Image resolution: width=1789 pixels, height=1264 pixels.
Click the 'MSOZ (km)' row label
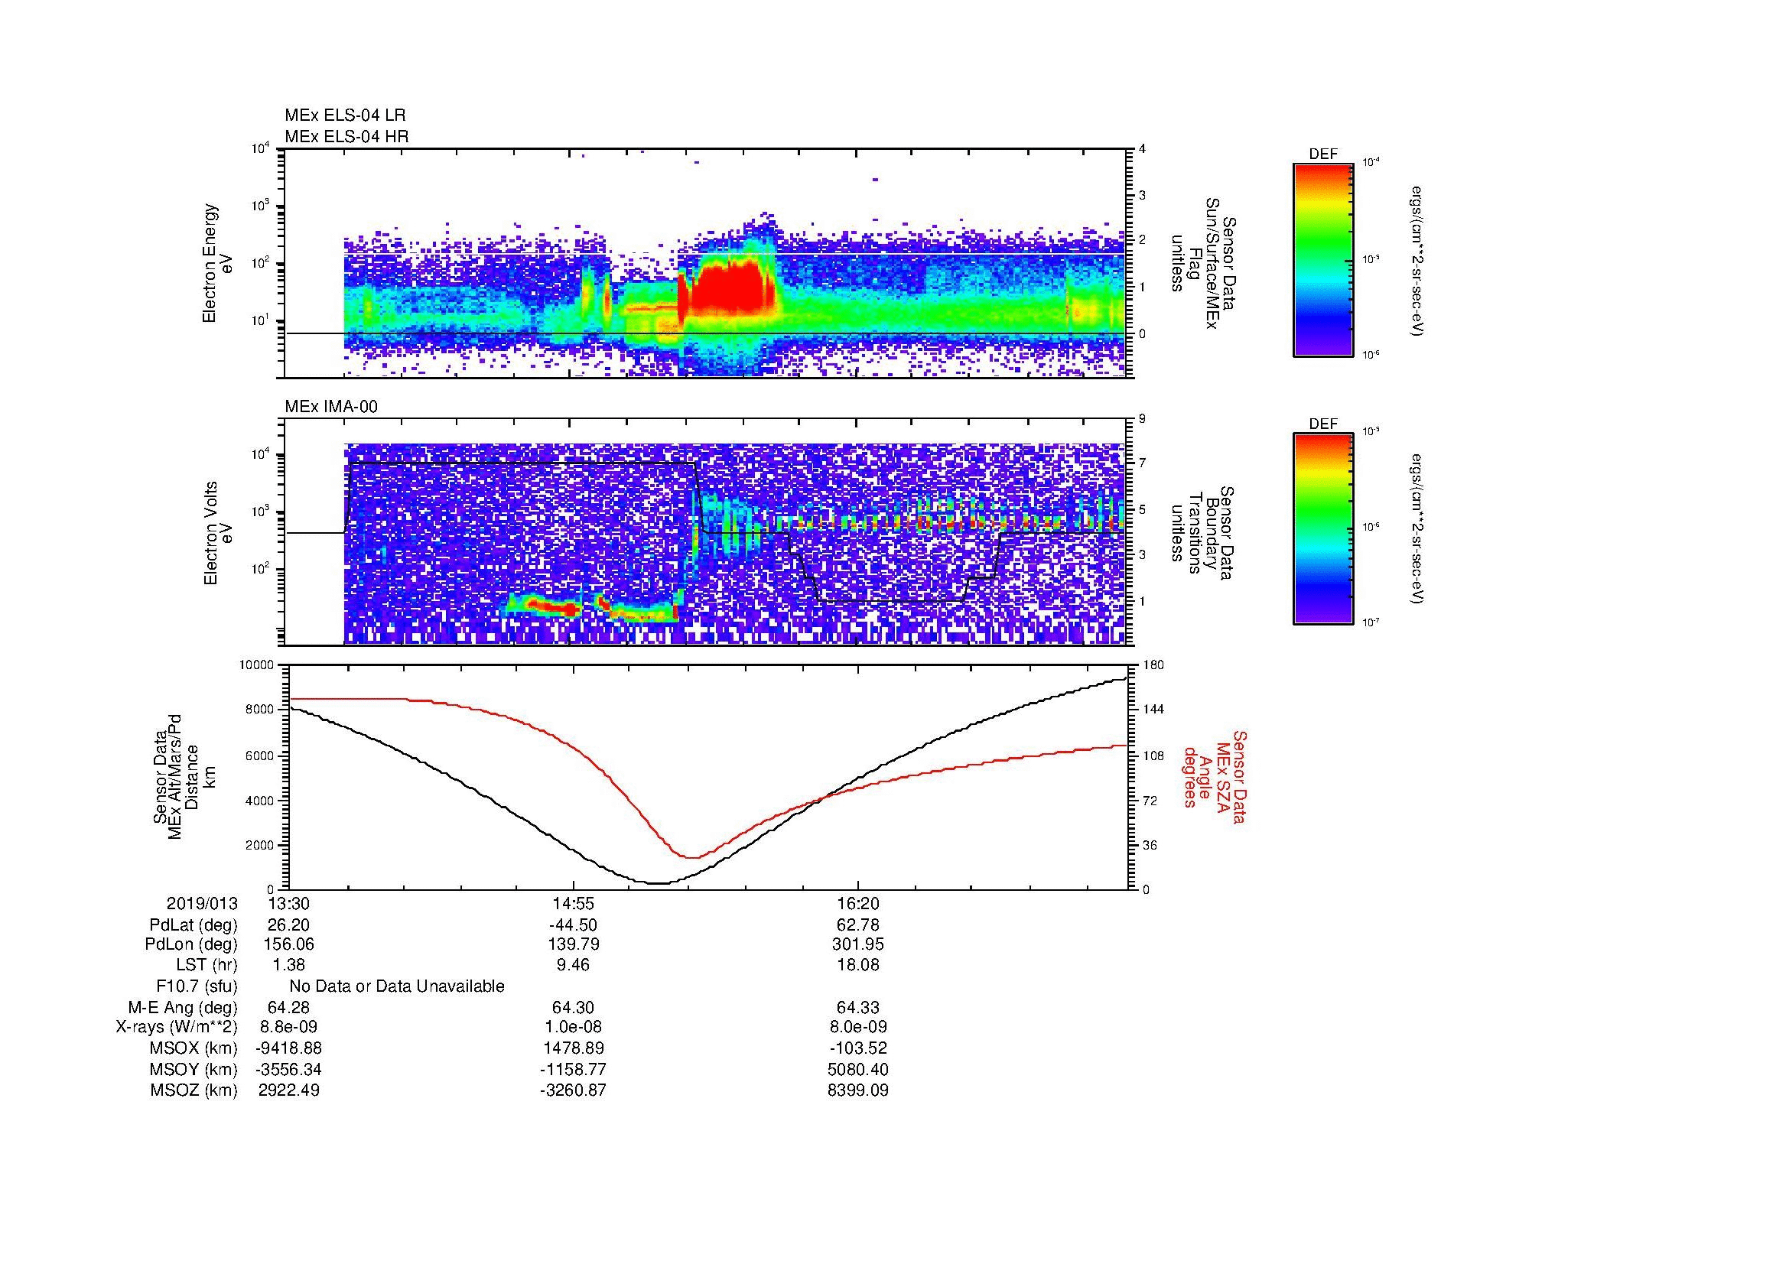(x=194, y=1090)
